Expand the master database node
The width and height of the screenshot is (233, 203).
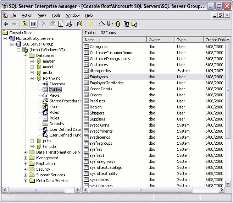tap(32, 61)
